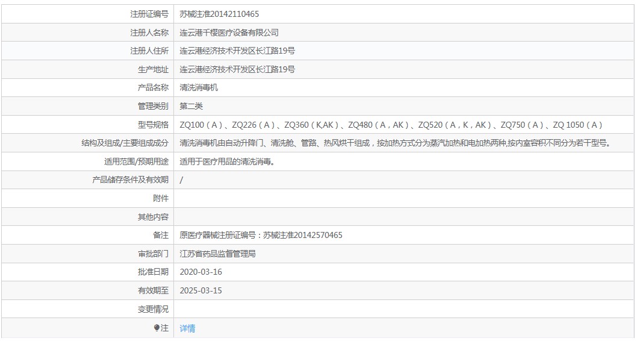Select the value 第二类
This screenshot has width=637, height=341.
[x=191, y=106]
